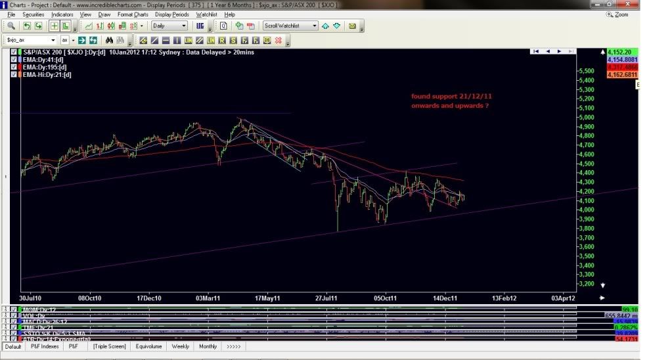Switch to the Weekly tab
Image resolution: width=672 pixels, height=360 pixels.
(x=181, y=346)
